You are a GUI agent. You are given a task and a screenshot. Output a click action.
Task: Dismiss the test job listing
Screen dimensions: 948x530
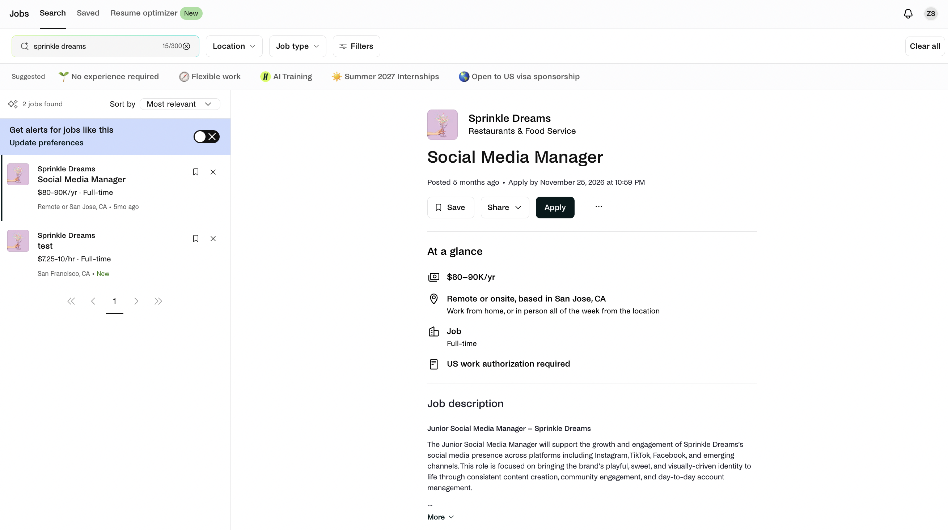tap(213, 238)
